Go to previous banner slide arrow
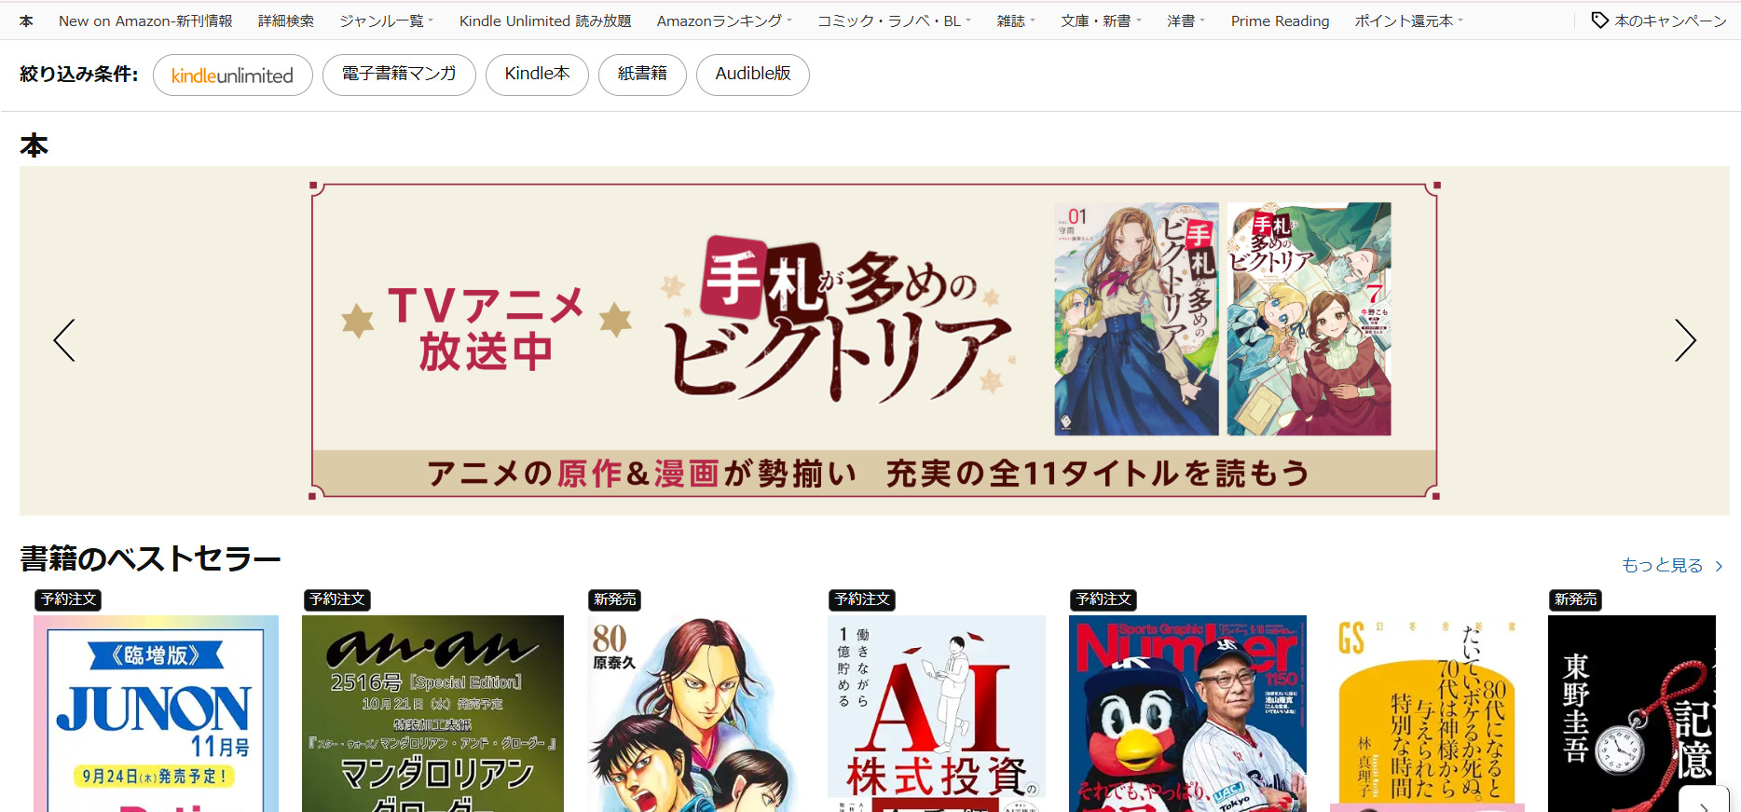Screen dimensions: 1741x812 (x=64, y=340)
